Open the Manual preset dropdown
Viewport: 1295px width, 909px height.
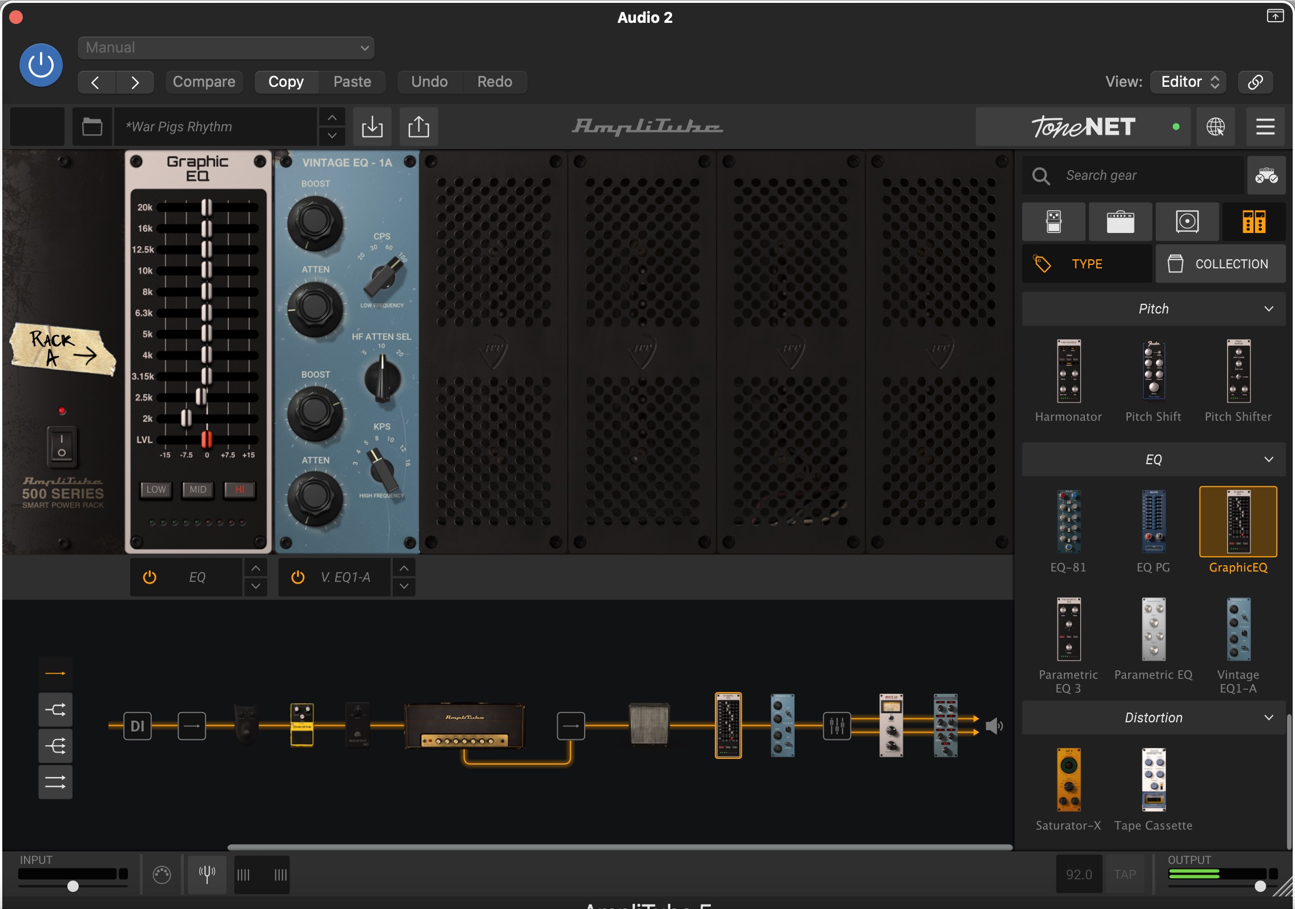(226, 48)
